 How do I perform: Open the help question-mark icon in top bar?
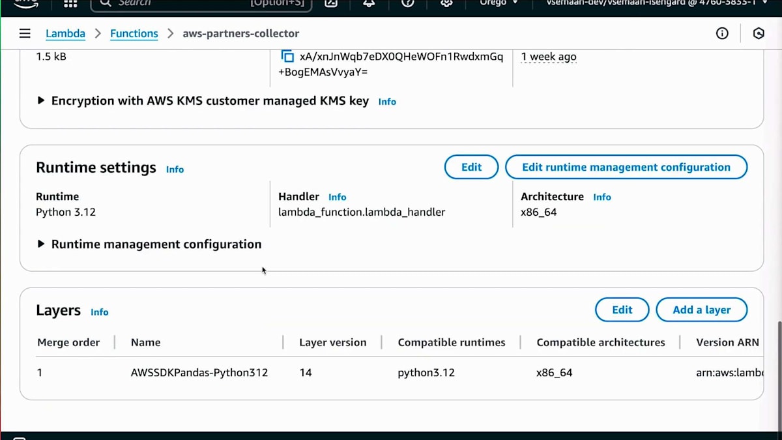click(408, 3)
